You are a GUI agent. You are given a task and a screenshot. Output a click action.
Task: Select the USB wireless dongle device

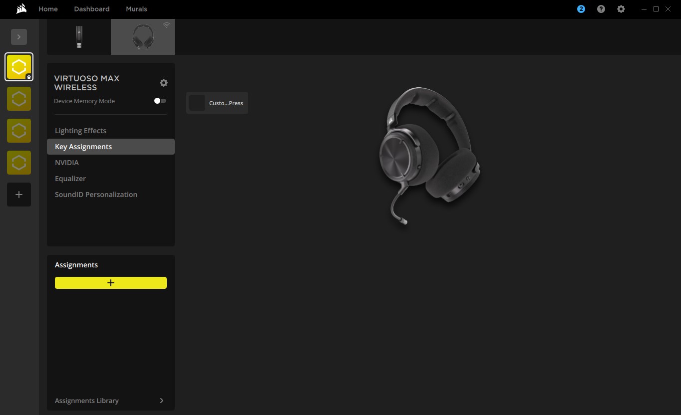pos(79,37)
